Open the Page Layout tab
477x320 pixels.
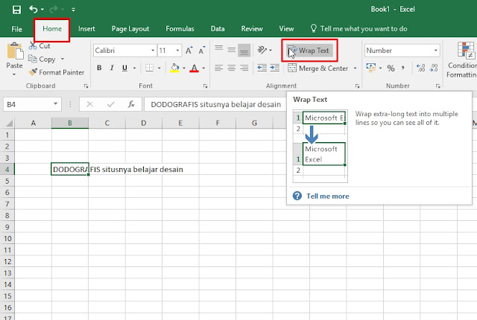(130, 29)
